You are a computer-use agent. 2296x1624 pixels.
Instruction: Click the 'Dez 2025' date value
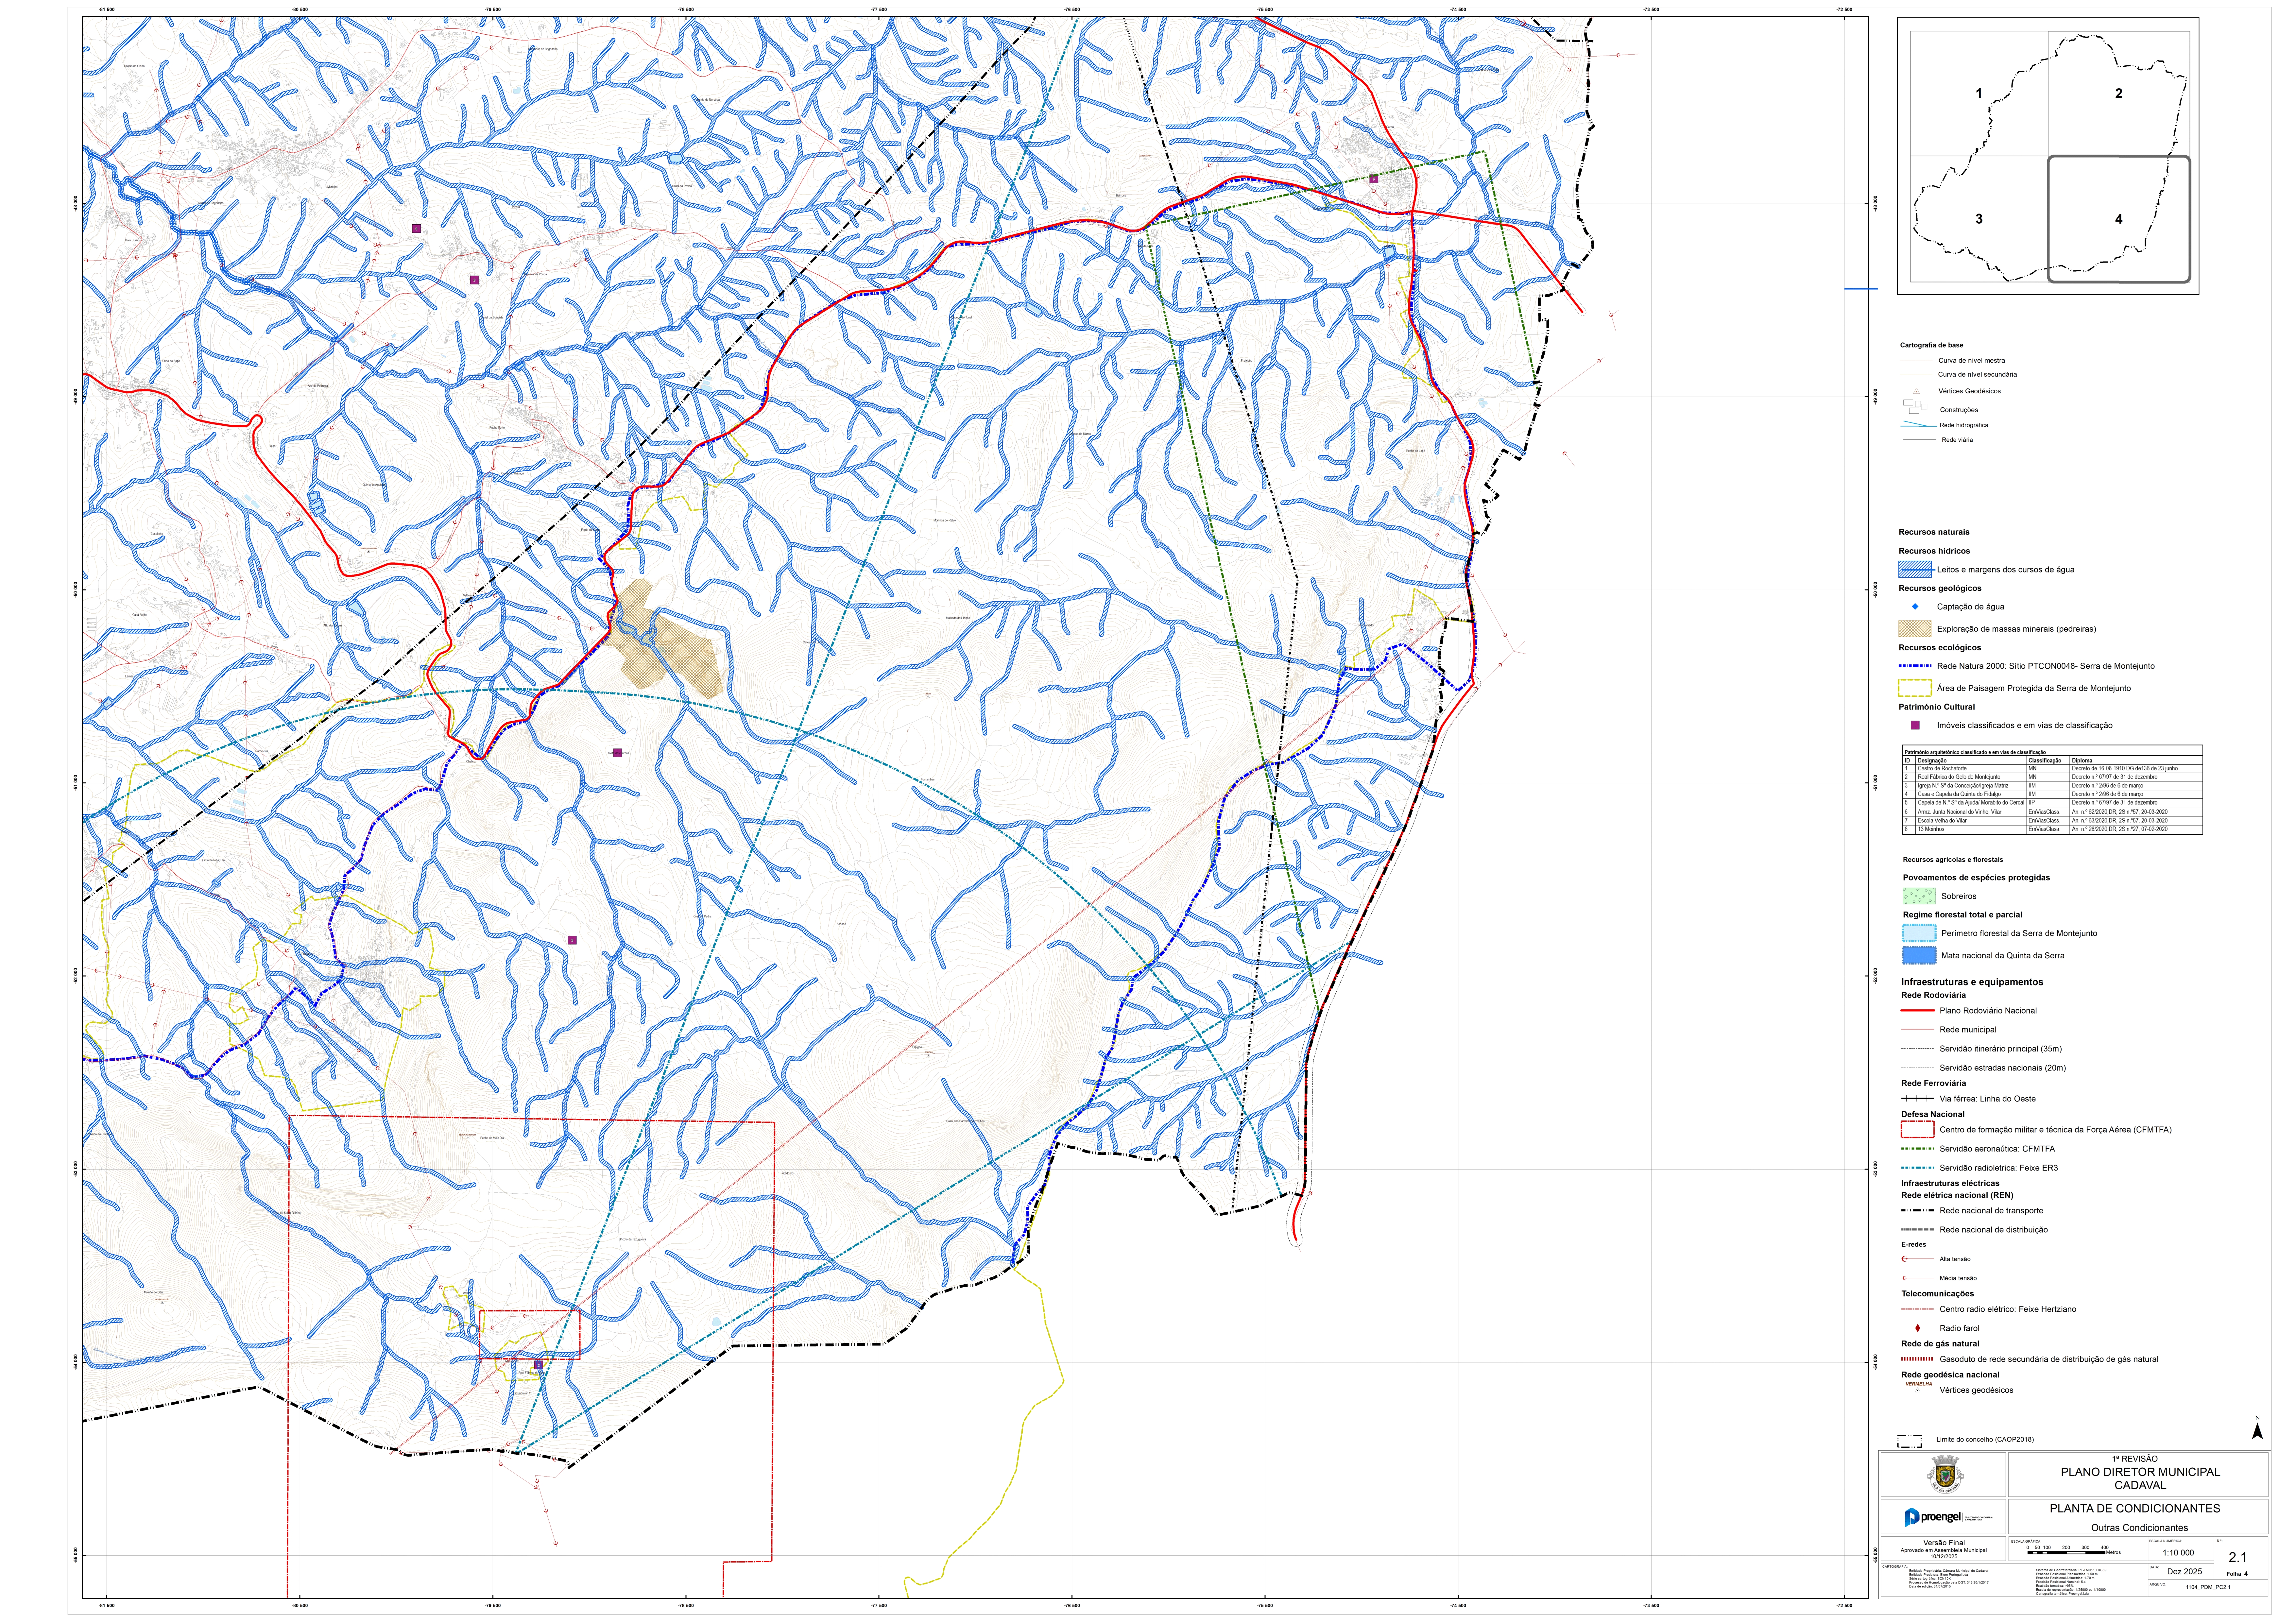click(x=2185, y=1572)
